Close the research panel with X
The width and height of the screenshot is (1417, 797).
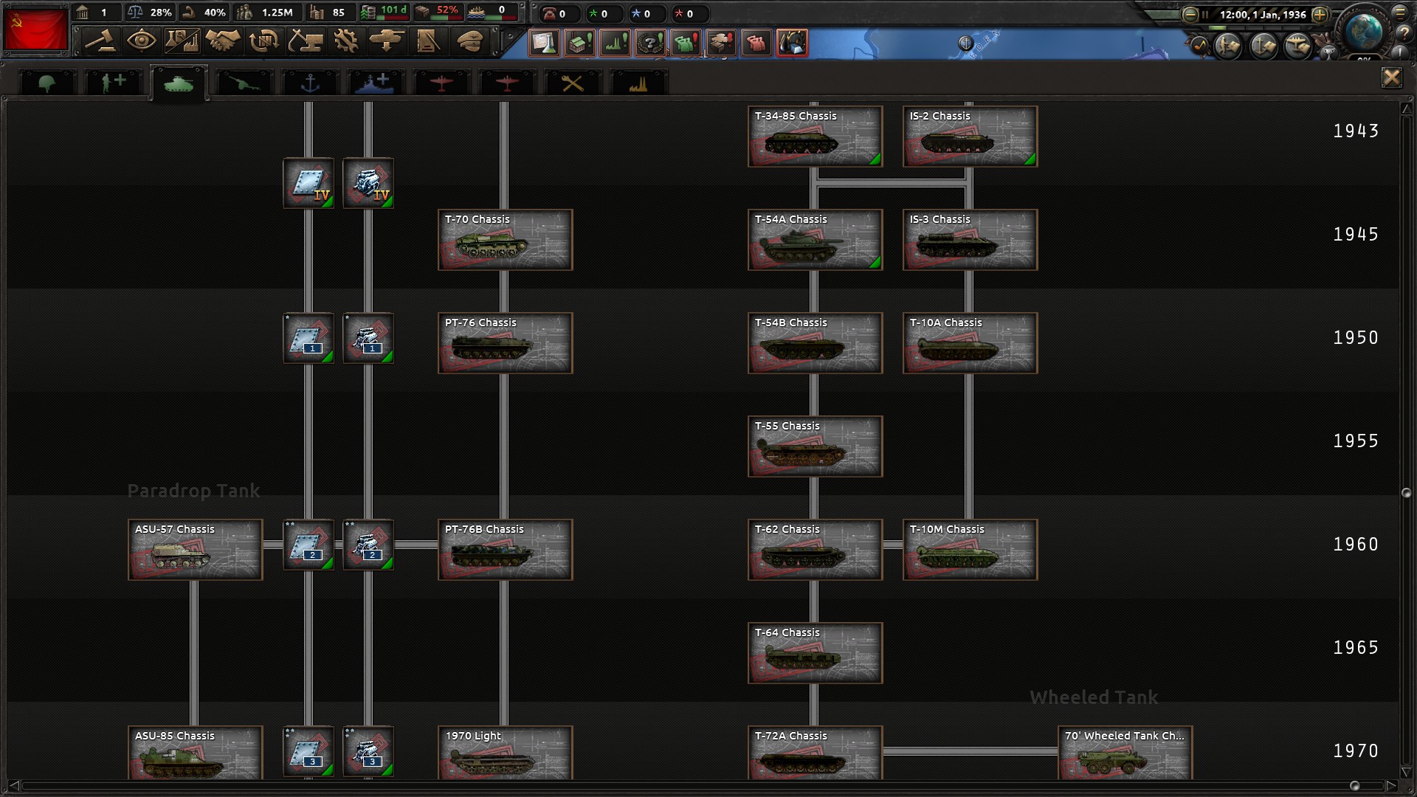[1391, 77]
